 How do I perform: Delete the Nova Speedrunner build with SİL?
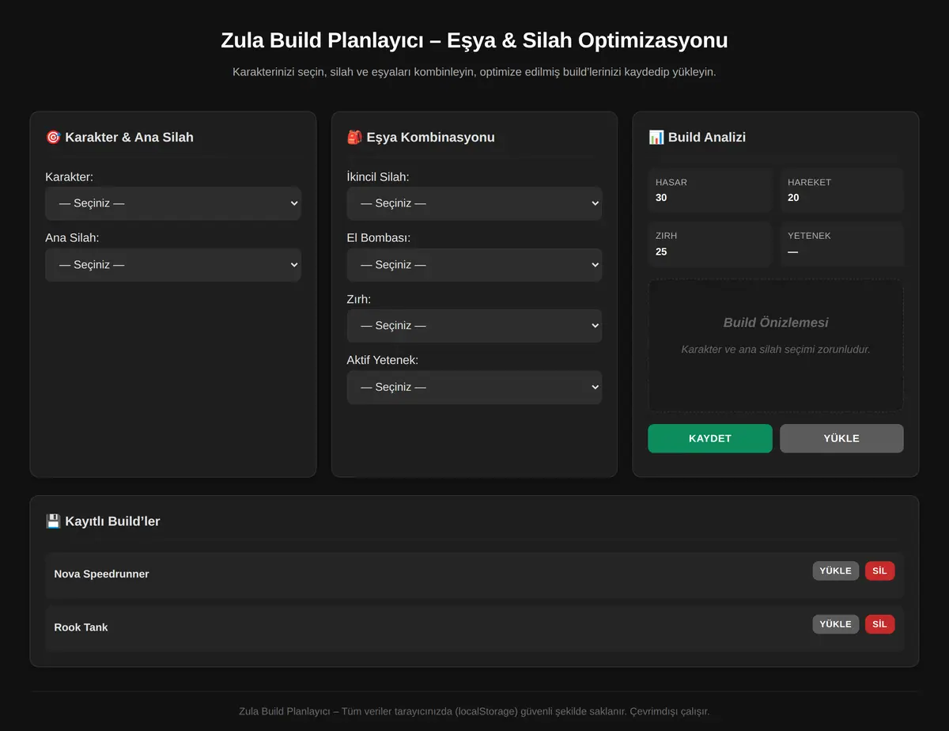point(880,571)
